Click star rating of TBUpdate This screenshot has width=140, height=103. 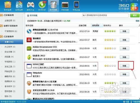coord(110,74)
